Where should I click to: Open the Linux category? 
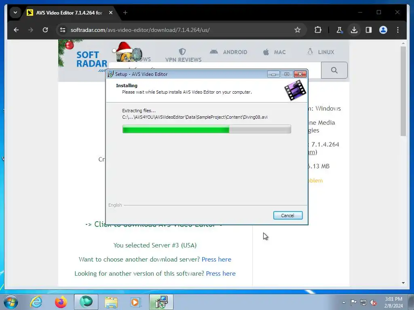click(321, 52)
